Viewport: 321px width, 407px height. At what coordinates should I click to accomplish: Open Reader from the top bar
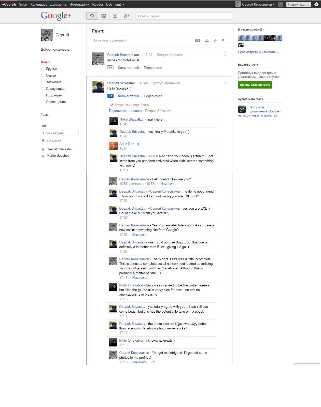coord(98,5)
